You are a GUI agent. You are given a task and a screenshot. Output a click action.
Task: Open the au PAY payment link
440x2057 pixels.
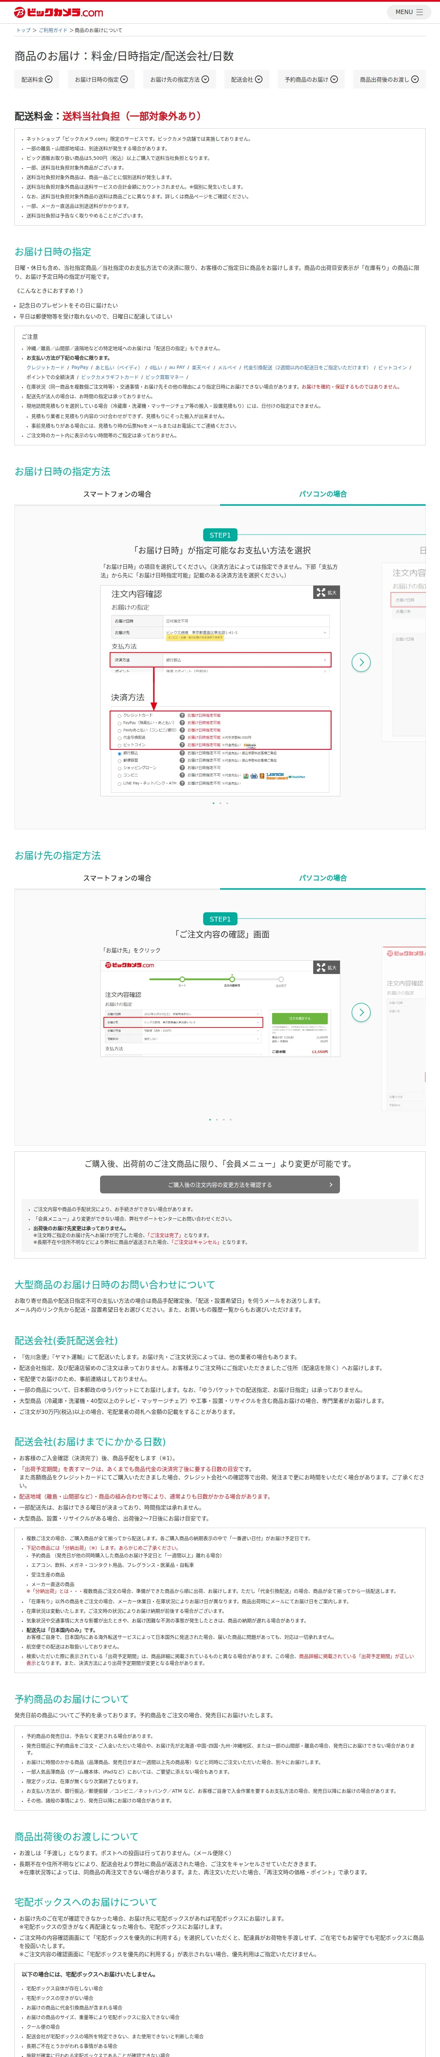(x=177, y=367)
